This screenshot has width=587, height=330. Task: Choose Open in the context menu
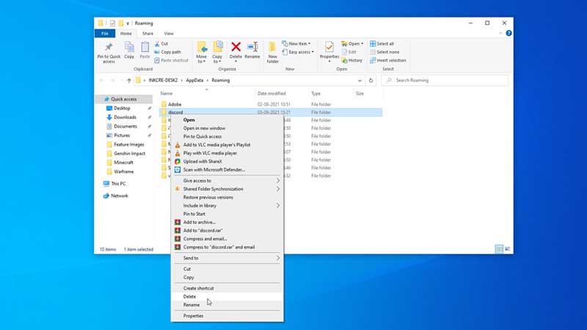[x=189, y=120]
